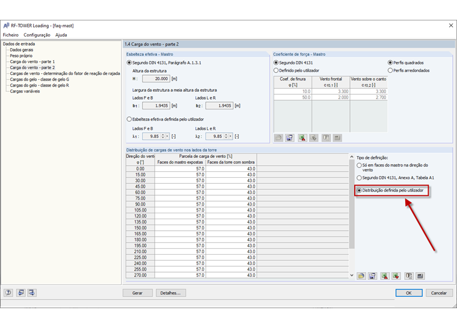Select Distribuição definida pelo utilizador
The height and width of the screenshot is (328, 457).
tap(359, 190)
